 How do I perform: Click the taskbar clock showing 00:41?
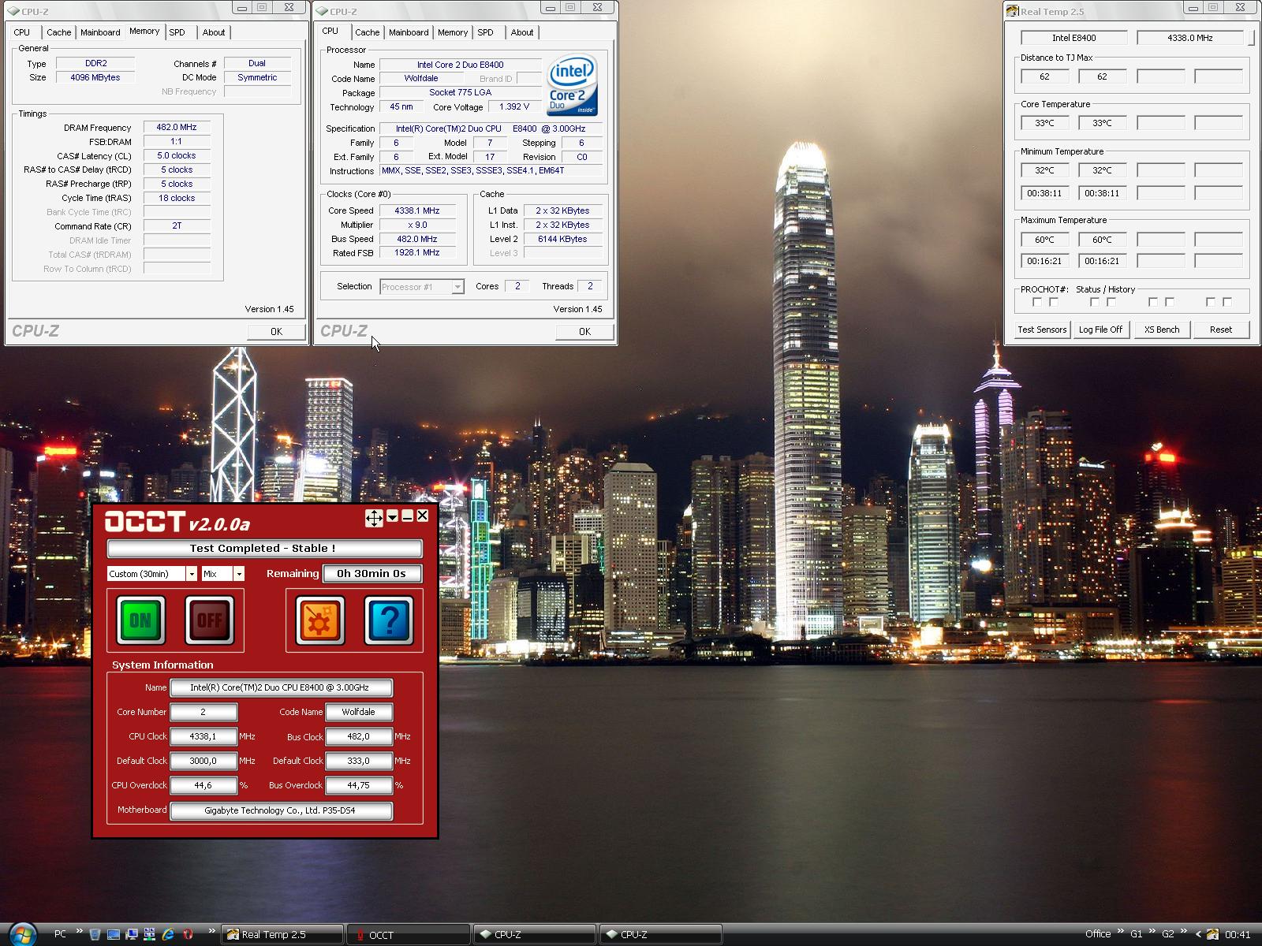point(1238,934)
